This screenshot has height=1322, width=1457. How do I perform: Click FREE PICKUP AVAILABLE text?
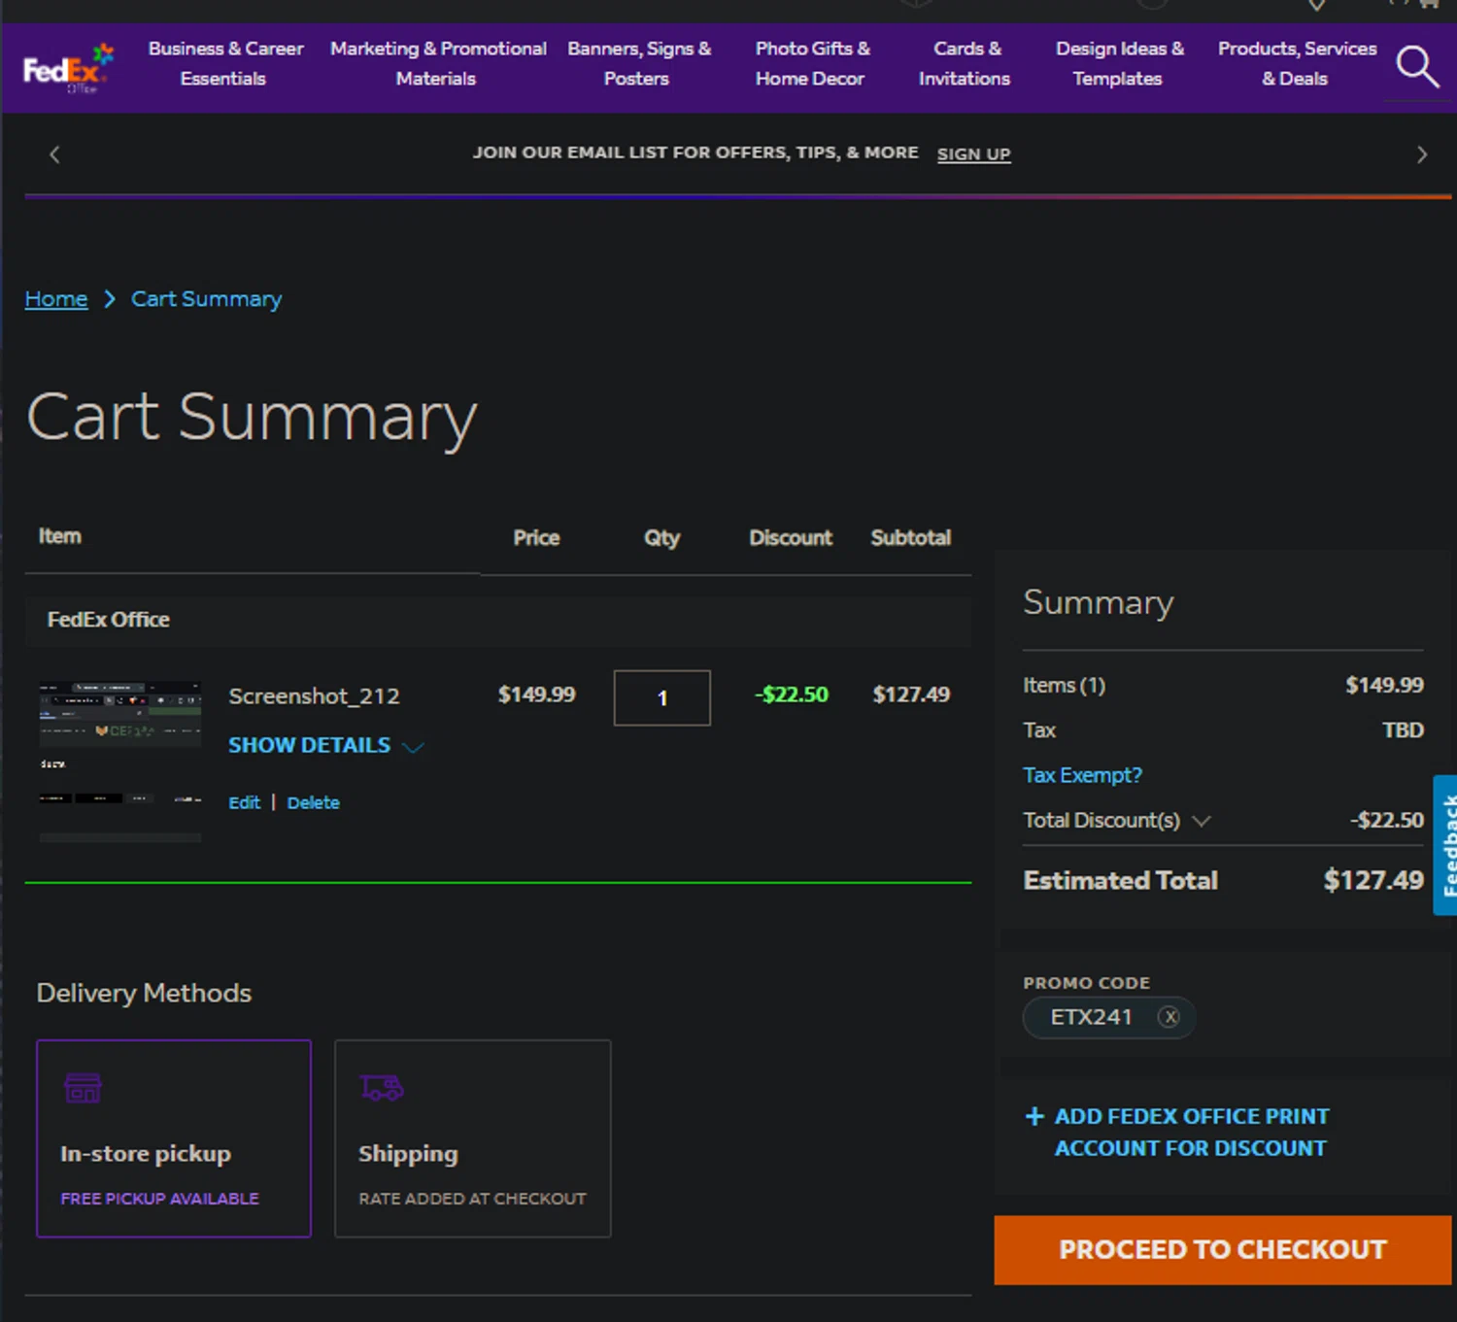coord(160,1199)
